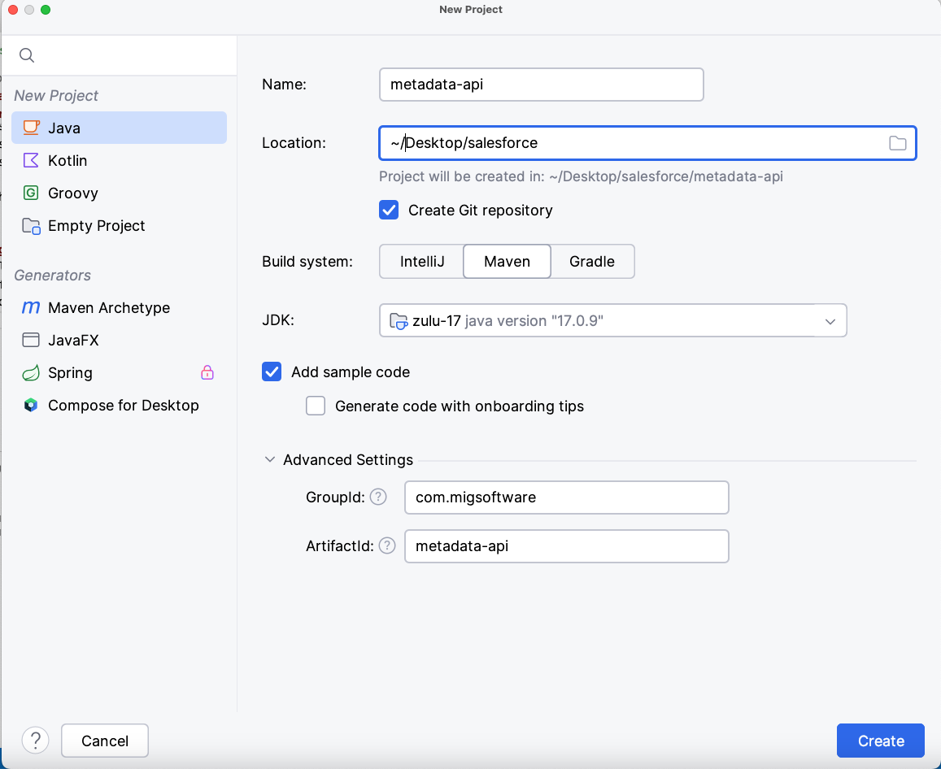Image resolution: width=941 pixels, height=769 pixels.
Task: Choose IntelliJ build system
Action: coord(422,262)
